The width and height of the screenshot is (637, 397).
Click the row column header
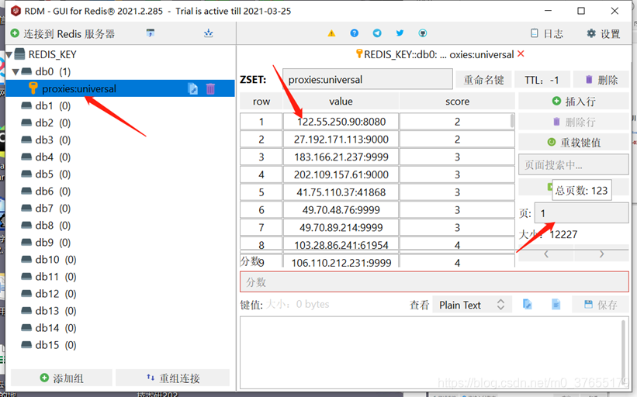click(261, 101)
